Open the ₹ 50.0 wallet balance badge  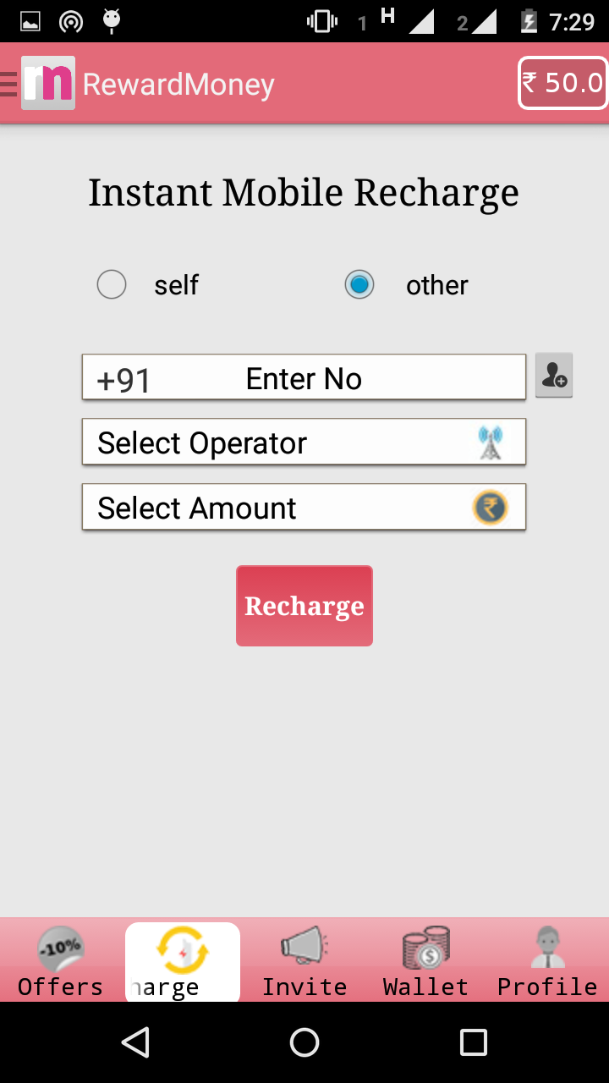[562, 83]
